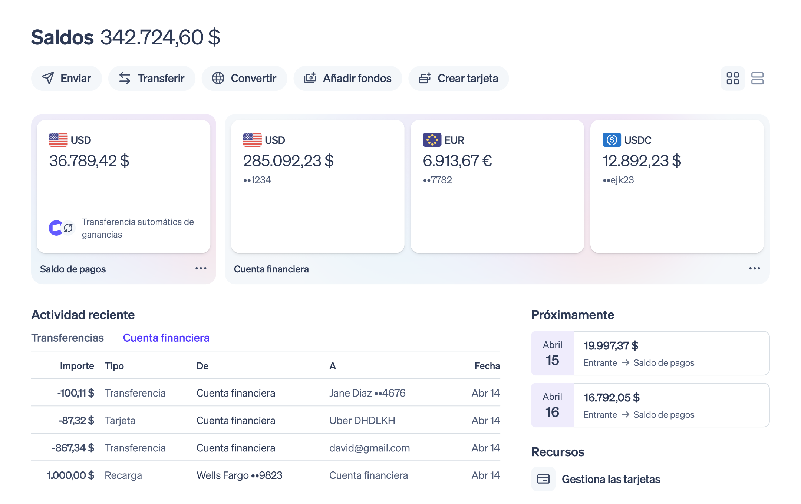Select the Transferencias tab

[67, 338]
